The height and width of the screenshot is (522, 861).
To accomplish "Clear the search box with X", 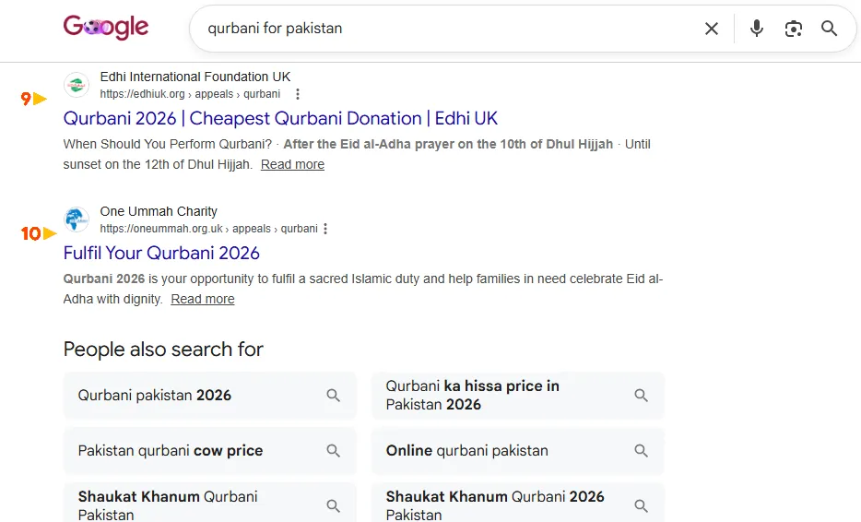I will tap(711, 29).
